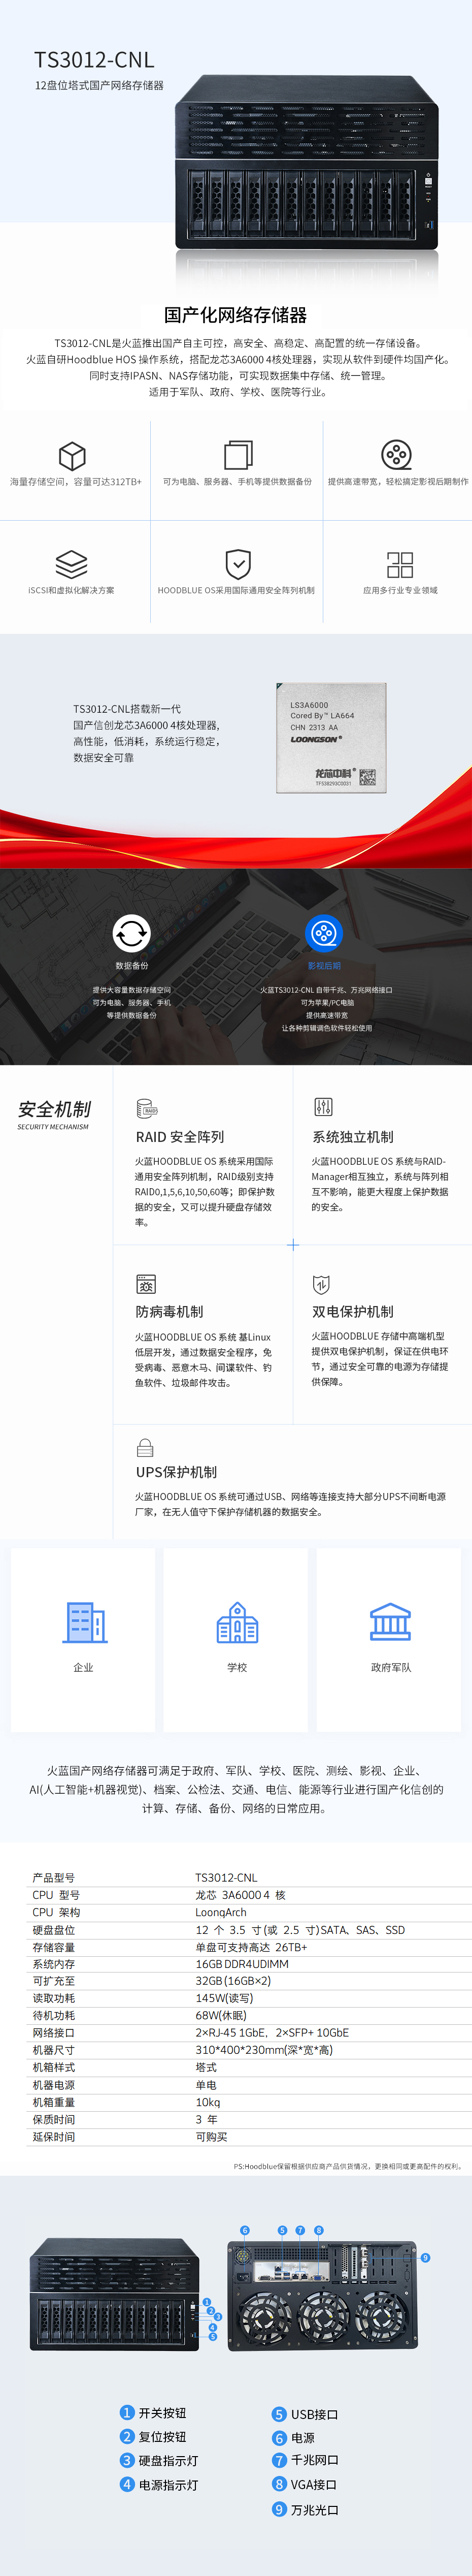
Task: Click the Loongson LS3A6000 processor chip image
Action: (331, 738)
